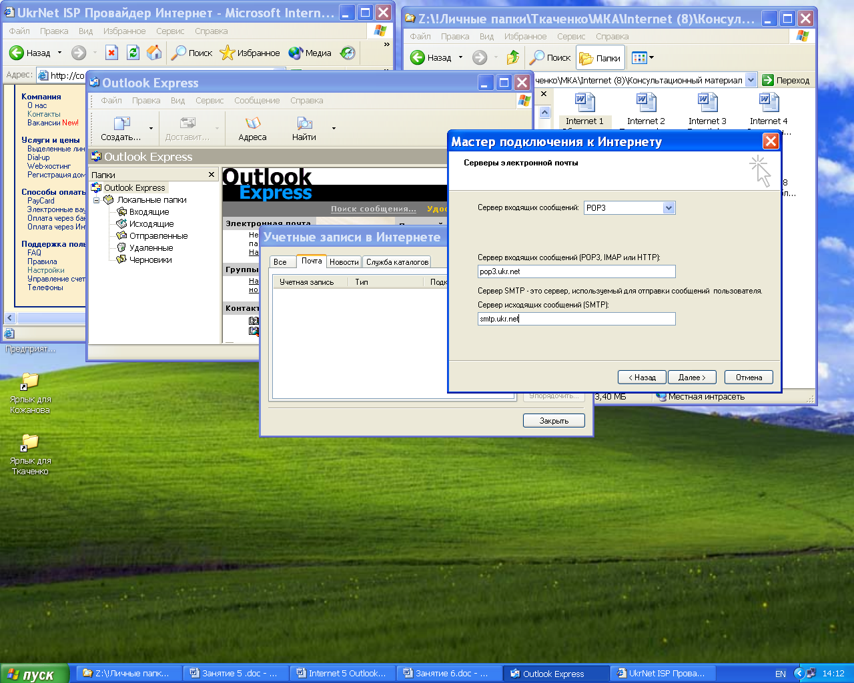This screenshot has width=854, height=683.
Task: Click the Stop icon in Internet Explorer
Action: [112, 53]
